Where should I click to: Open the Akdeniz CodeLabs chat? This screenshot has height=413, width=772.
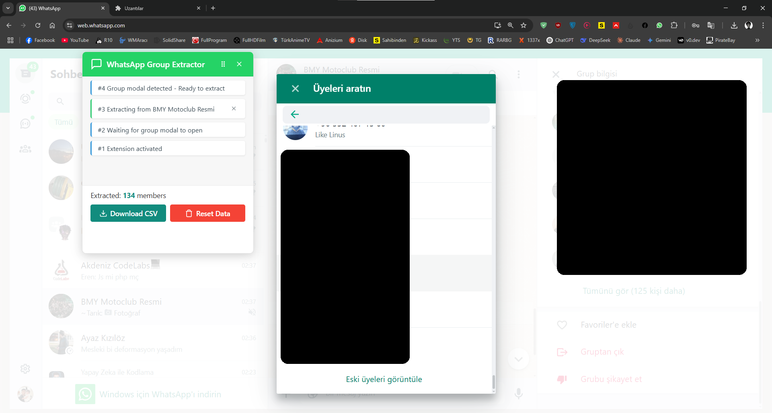point(153,271)
